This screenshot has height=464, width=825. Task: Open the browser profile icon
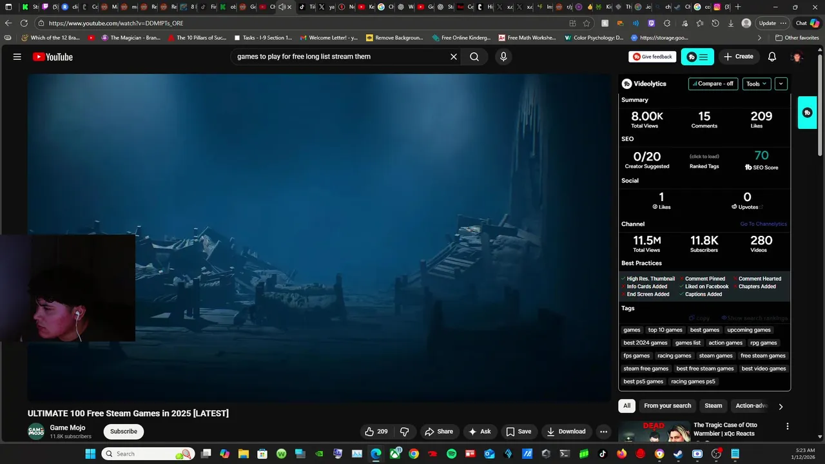click(x=746, y=23)
